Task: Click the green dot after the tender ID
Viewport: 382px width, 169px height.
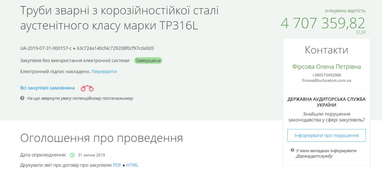Action: pyautogui.click(x=74, y=48)
